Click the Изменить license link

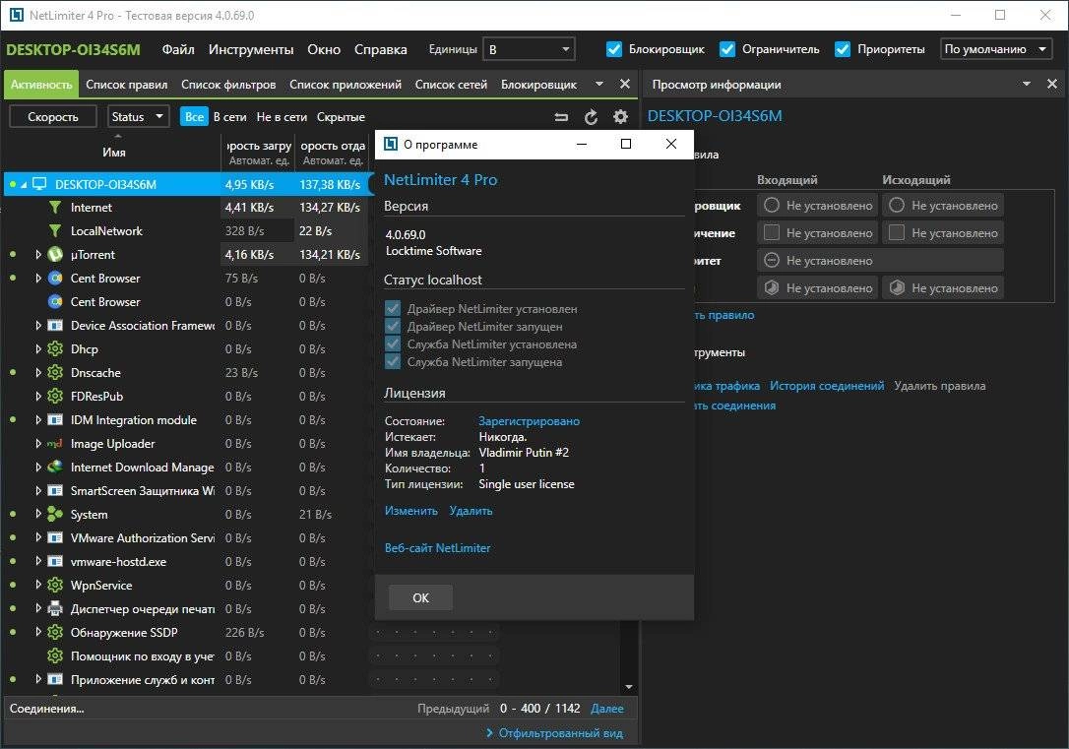(411, 511)
